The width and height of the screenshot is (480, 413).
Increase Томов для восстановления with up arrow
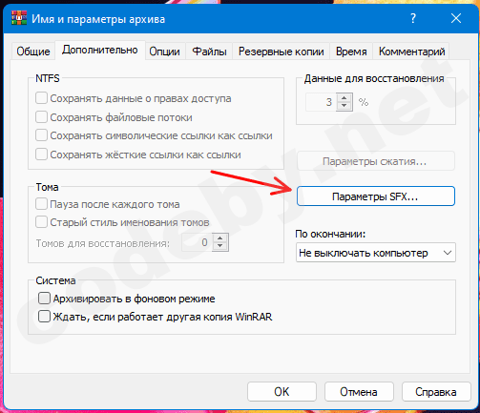tap(219, 238)
